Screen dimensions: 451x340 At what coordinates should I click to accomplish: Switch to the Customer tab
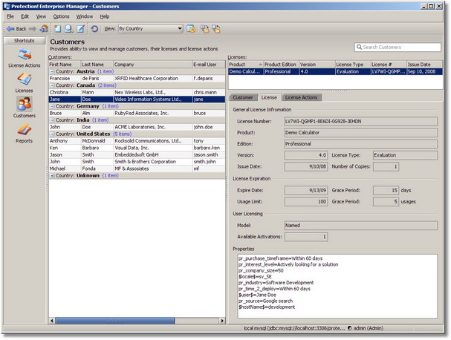(243, 97)
